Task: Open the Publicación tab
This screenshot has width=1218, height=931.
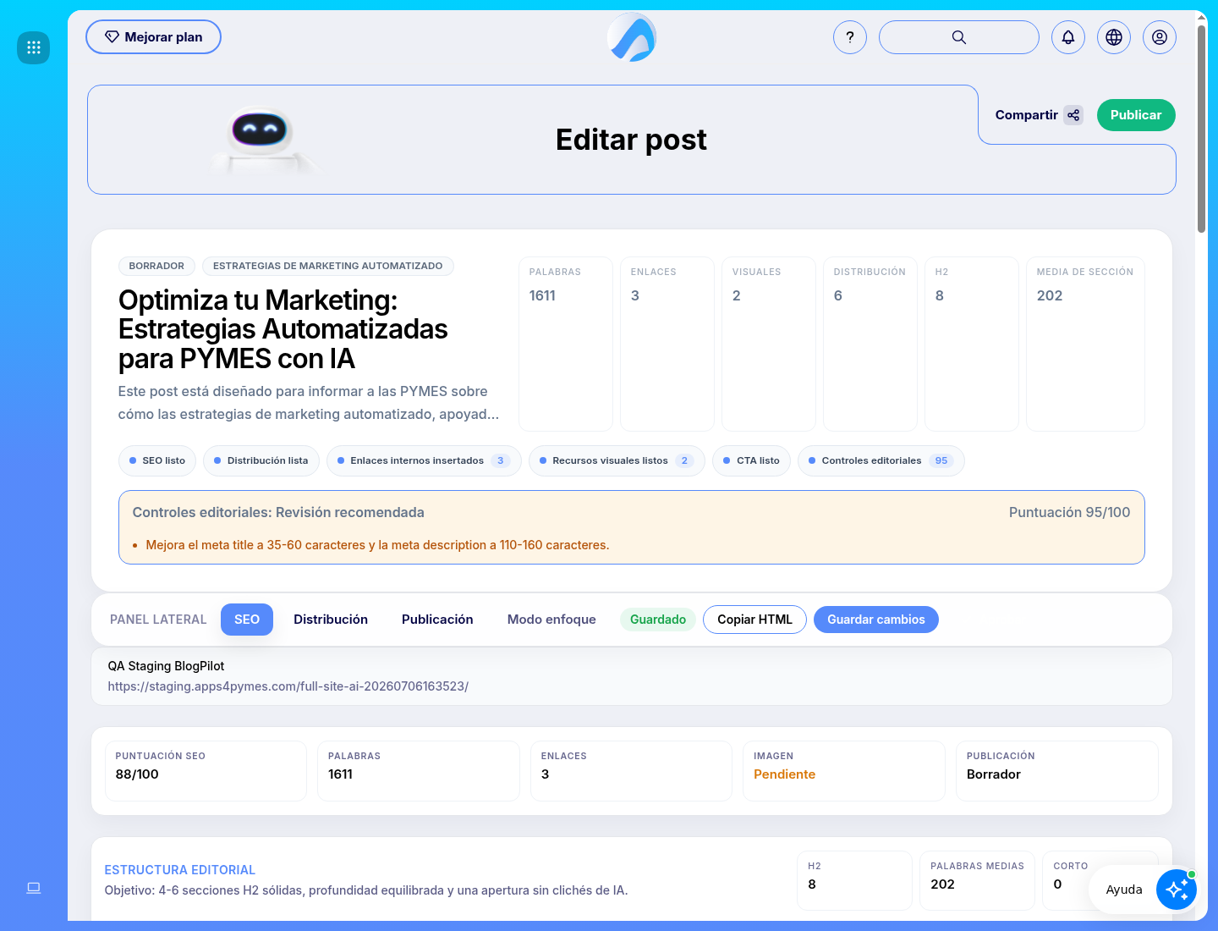Action: 437,620
